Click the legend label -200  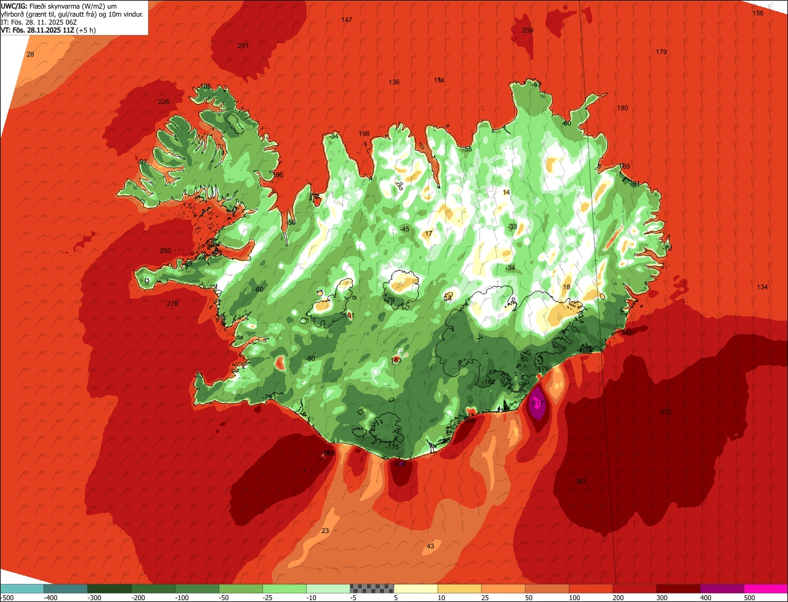click(x=139, y=598)
